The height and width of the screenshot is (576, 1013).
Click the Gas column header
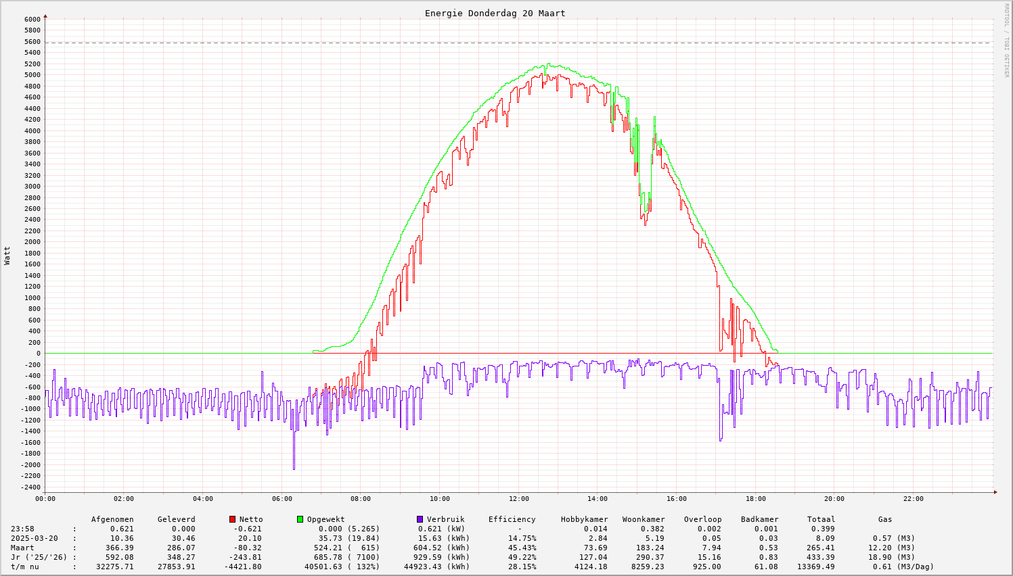coord(885,519)
